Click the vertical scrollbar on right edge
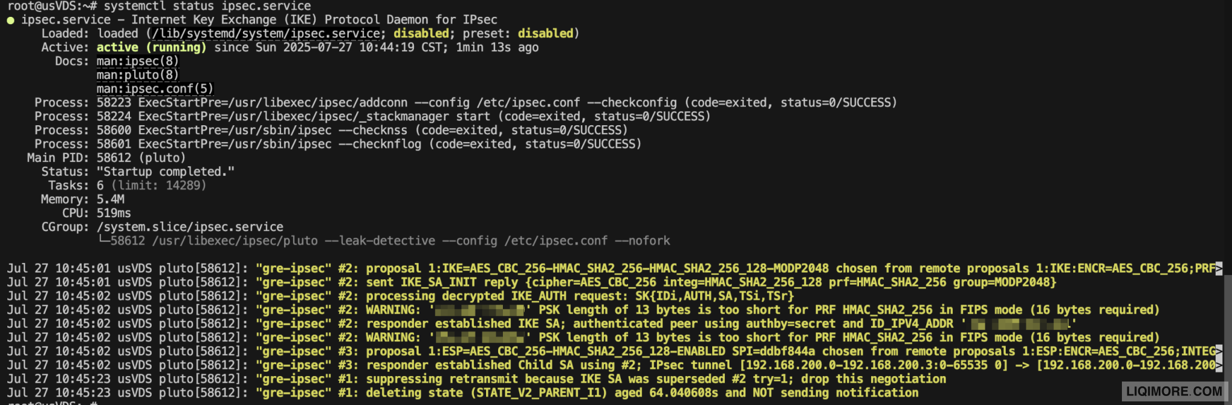 click(x=1228, y=331)
